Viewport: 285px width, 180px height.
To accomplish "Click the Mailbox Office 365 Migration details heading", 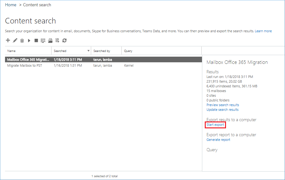I will point(237,62).
